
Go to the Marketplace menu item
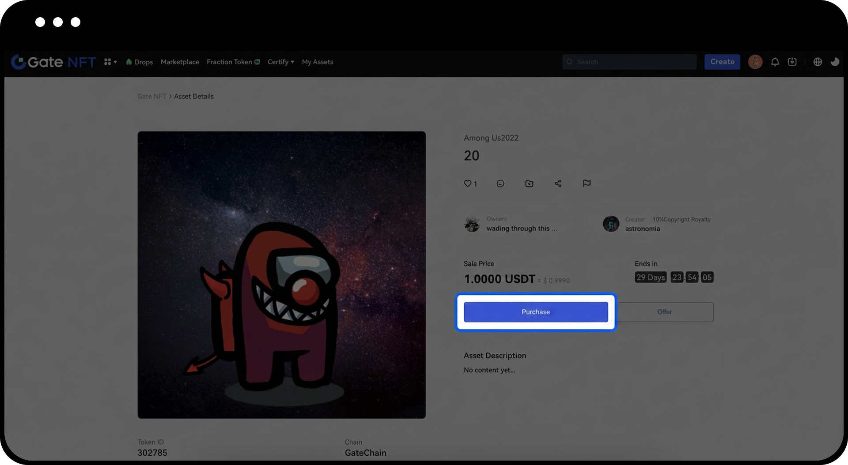[x=180, y=62]
